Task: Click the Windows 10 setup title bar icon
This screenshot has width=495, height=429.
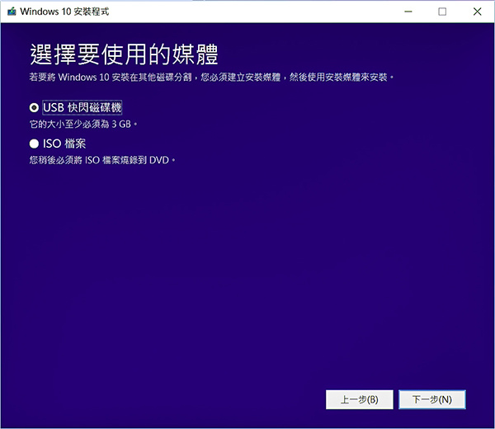Action: (x=12, y=12)
